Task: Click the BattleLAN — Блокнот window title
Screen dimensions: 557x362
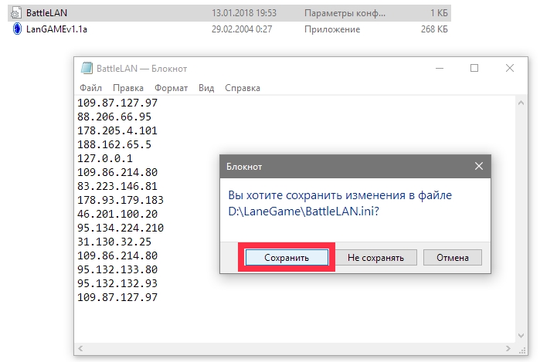Action: [x=141, y=69]
